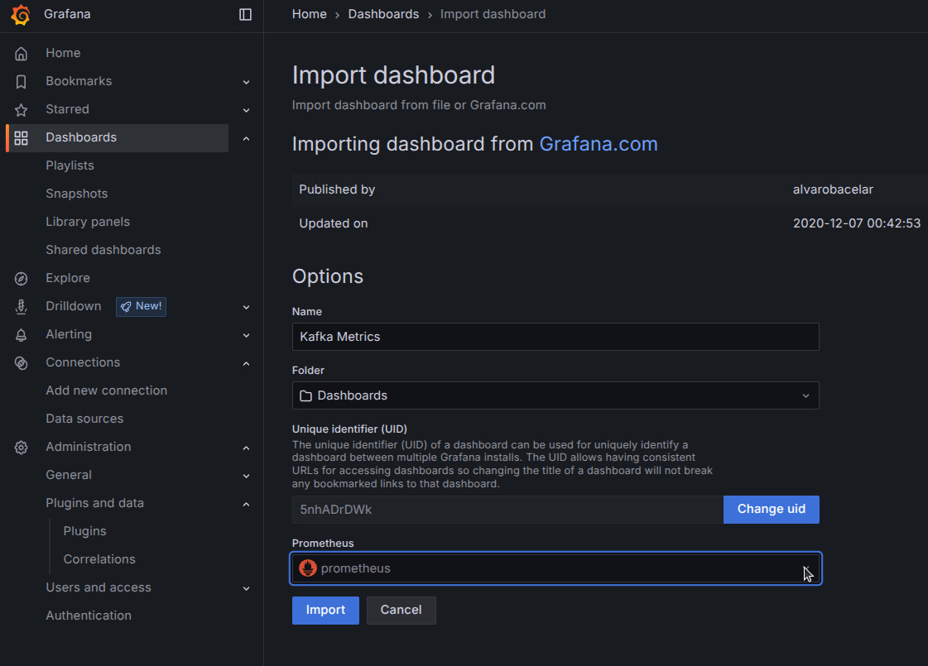The image size is (928, 666).
Task: Click the Connections icon in sidebar
Action: (x=22, y=363)
